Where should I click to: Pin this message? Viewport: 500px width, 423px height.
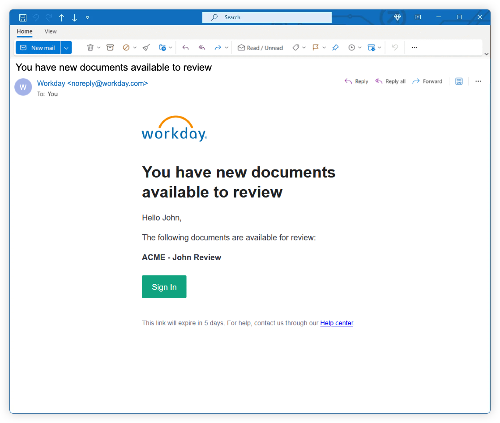point(335,47)
